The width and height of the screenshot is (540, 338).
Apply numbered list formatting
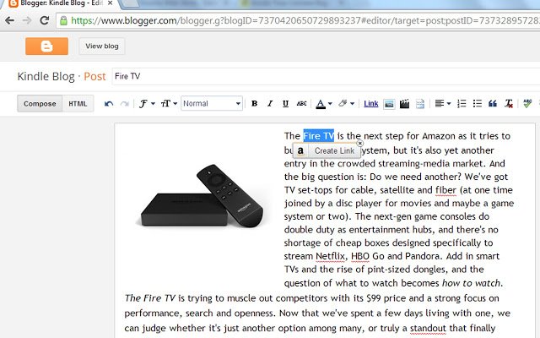tap(462, 103)
